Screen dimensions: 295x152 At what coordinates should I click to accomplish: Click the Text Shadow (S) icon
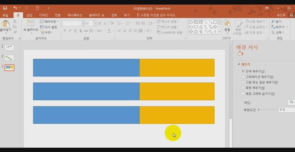81,31
